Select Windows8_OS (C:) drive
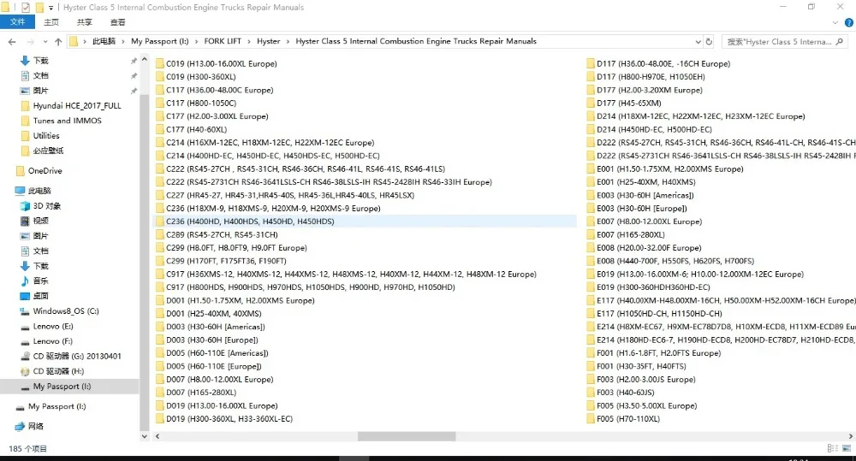856x461 pixels. 66,311
